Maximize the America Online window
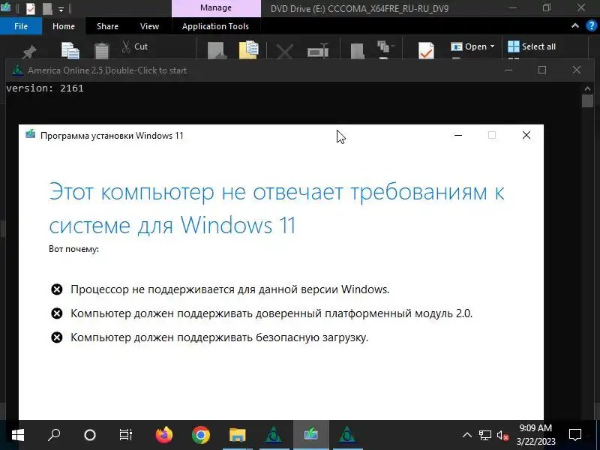The image size is (600, 450). [542, 70]
